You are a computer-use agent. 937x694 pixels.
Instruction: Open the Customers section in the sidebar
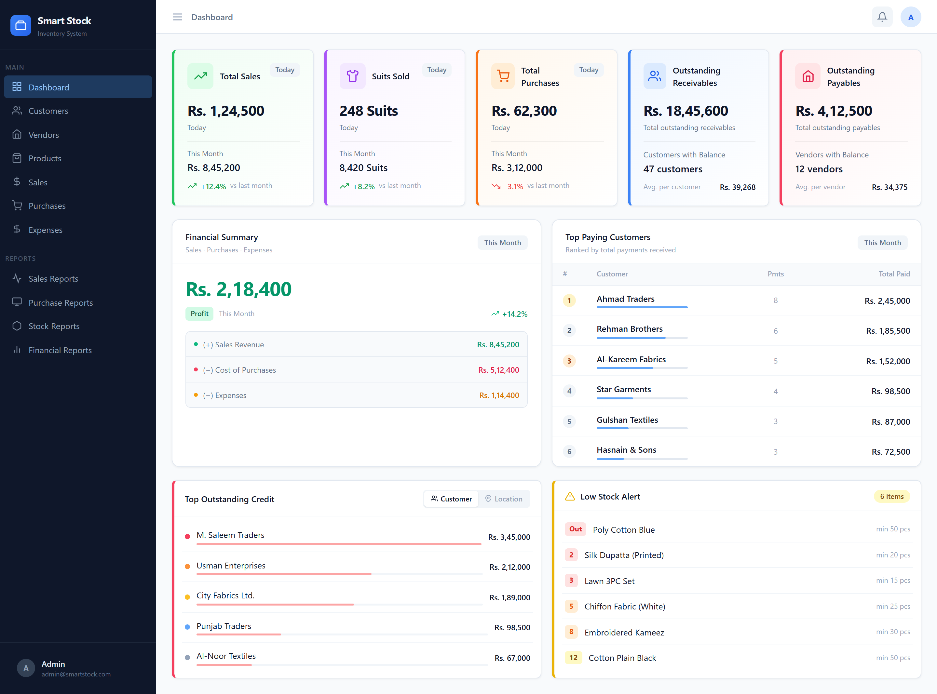(48, 111)
